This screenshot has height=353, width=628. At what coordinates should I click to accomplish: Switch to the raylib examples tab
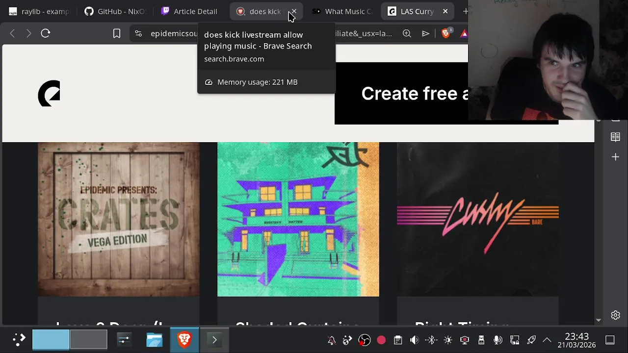click(39, 11)
